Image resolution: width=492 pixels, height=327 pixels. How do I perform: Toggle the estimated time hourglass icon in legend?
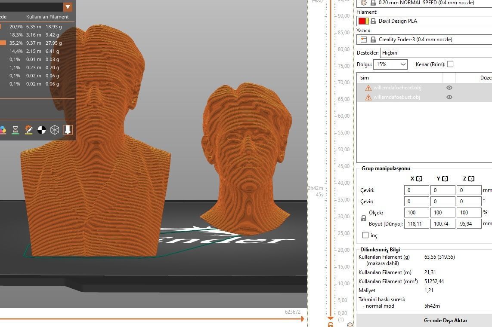click(x=15, y=129)
